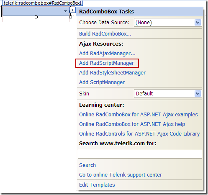Click Edit Templates link
208x195 pixels.
[97, 185]
